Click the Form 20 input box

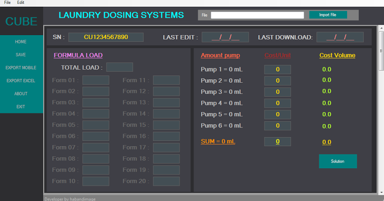(x=166, y=181)
